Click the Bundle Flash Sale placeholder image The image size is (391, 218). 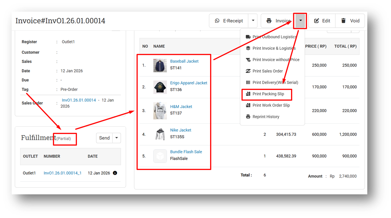(160, 156)
